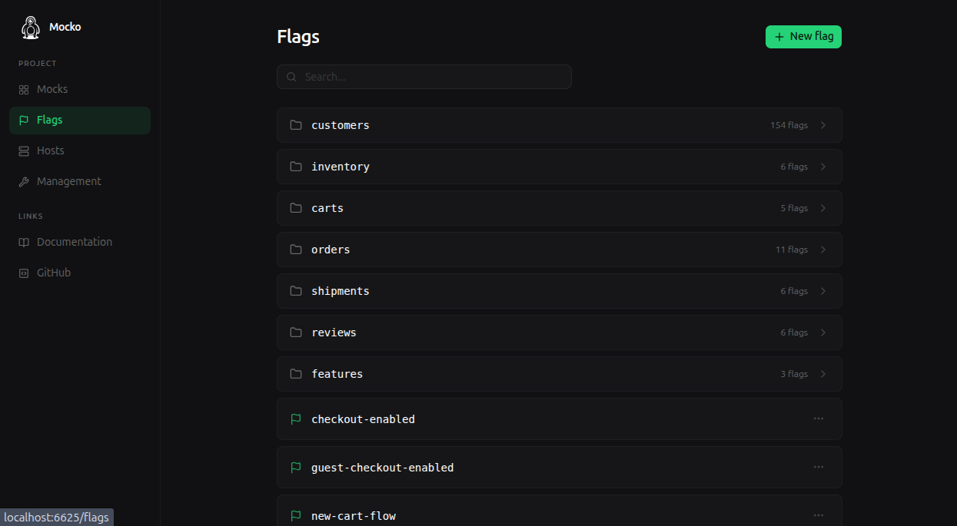Click the GitHub code icon
This screenshot has height=526, width=957.
point(24,273)
